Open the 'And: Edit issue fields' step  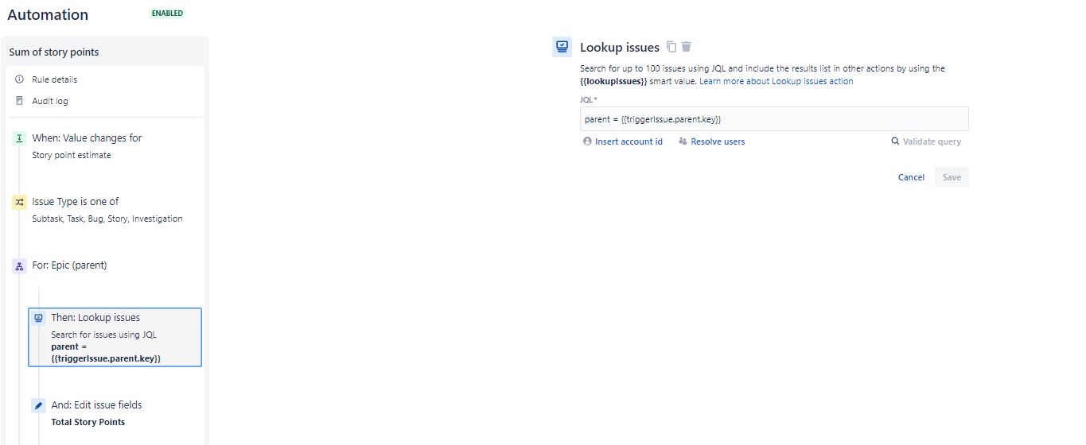tap(96, 404)
